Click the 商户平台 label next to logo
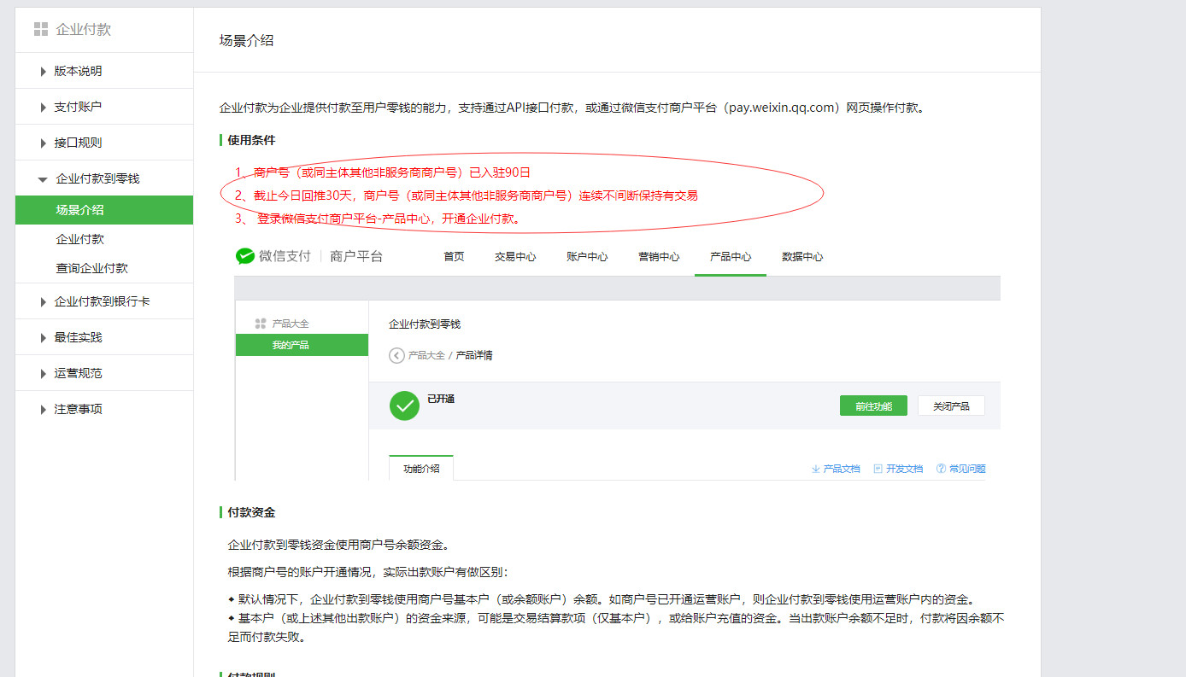 [x=356, y=256]
